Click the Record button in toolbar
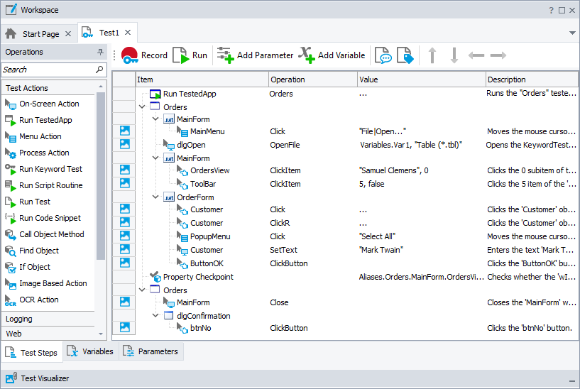 pos(144,55)
